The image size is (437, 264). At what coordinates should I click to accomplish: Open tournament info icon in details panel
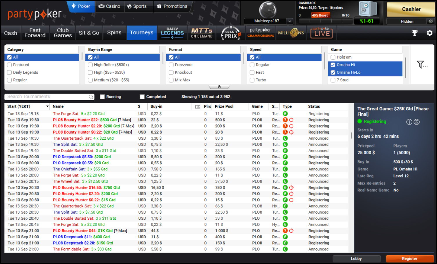pos(409,122)
